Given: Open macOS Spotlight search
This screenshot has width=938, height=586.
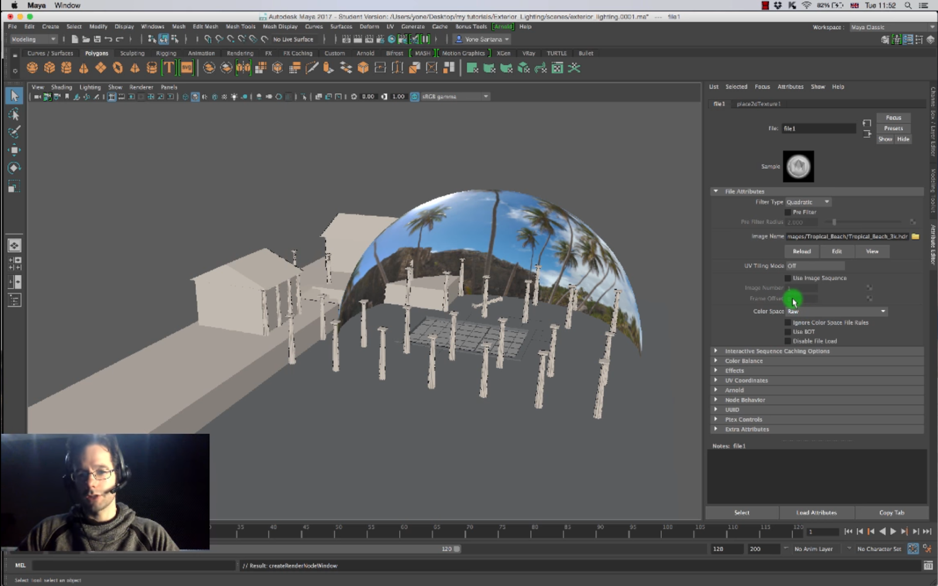Looking at the screenshot, I should (x=908, y=5).
